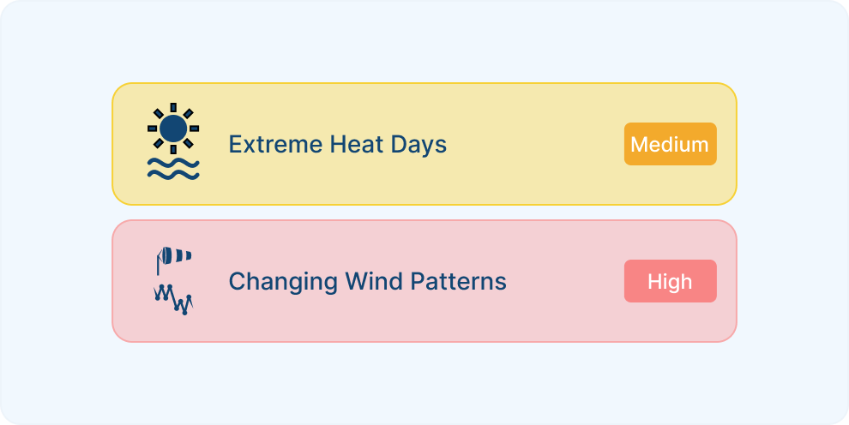Viewport: 849px width, 425px height.
Task: Open the Extreme Heat Days title
Action: (337, 144)
